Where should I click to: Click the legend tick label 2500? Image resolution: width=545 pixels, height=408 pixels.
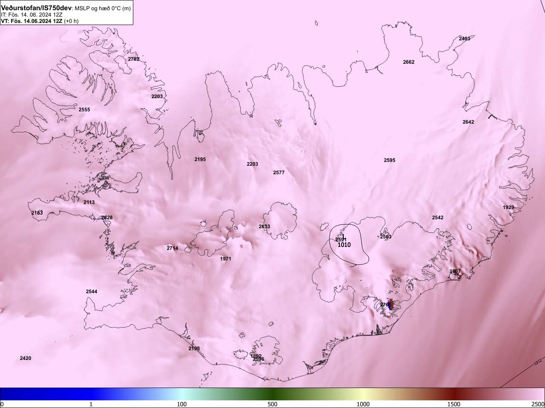(x=538, y=404)
